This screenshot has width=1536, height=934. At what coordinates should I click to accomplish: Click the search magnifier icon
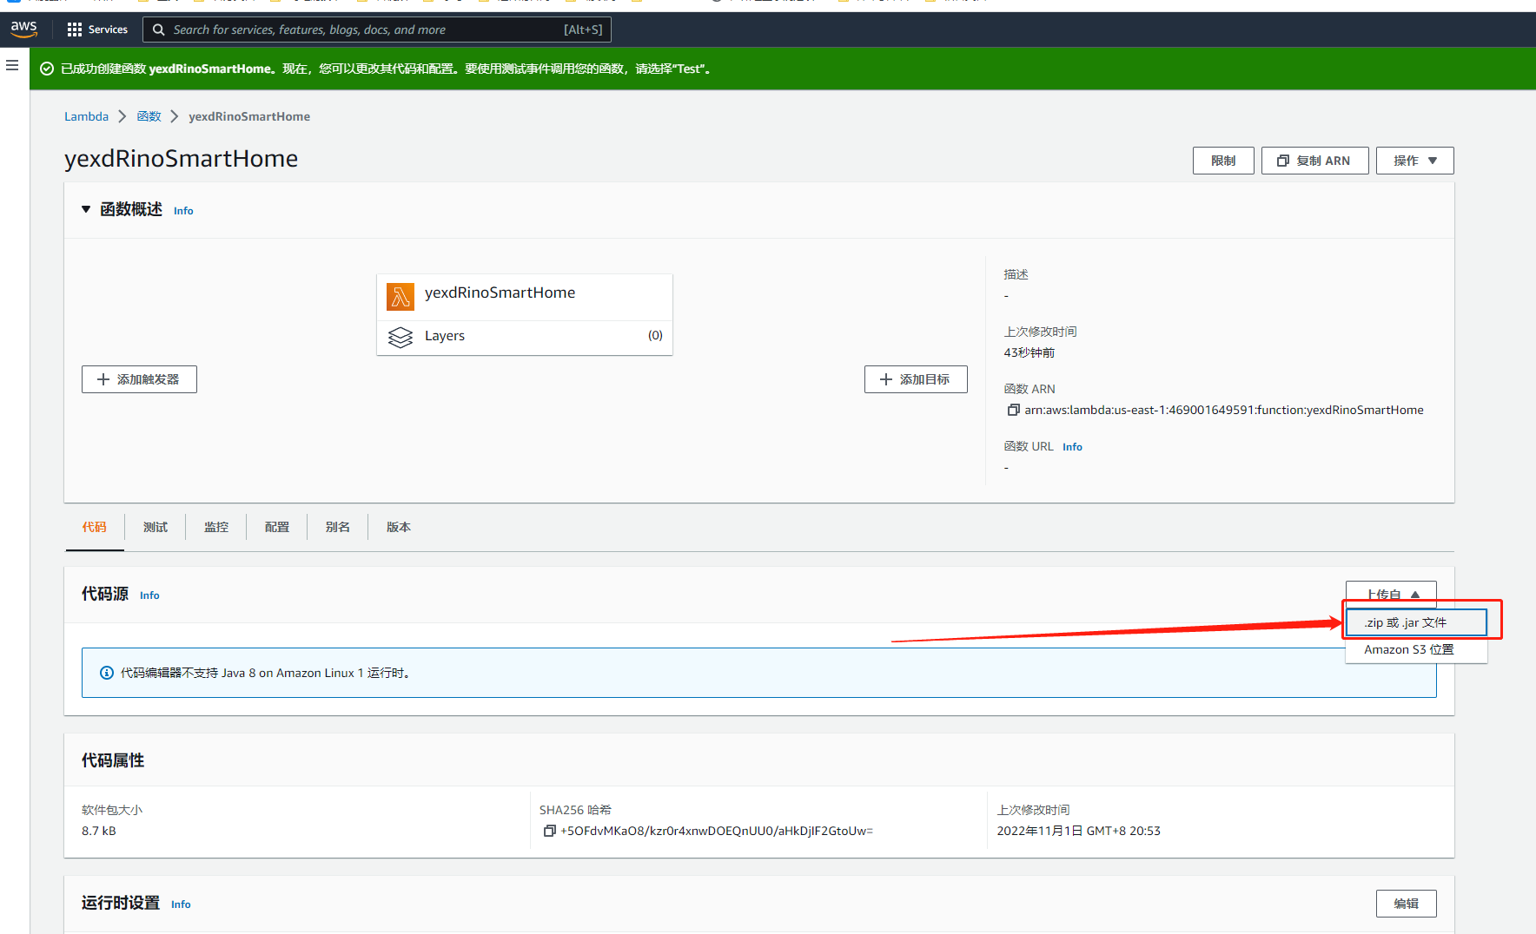pyautogui.click(x=158, y=30)
